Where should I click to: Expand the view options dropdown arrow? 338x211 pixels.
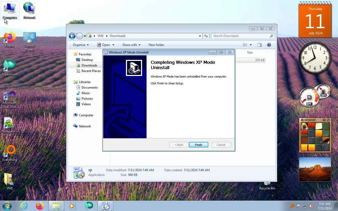[251, 45]
